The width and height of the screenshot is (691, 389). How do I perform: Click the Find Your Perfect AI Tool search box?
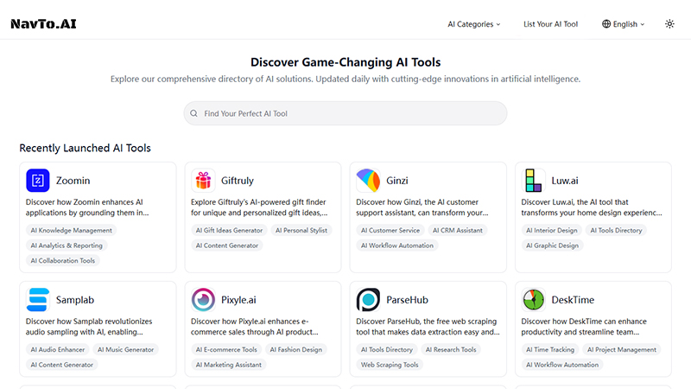345,113
